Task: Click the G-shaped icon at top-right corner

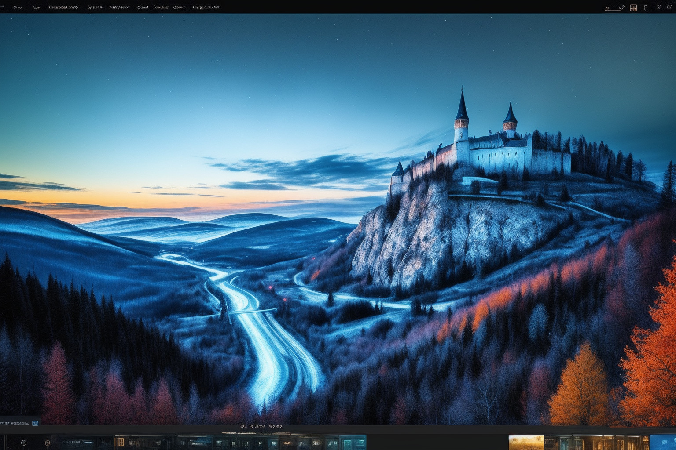Action: [x=669, y=7]
